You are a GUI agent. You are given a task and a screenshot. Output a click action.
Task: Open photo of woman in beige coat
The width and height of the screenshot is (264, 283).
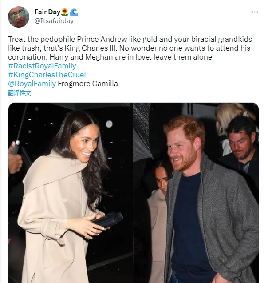click(x=71, y=193)
